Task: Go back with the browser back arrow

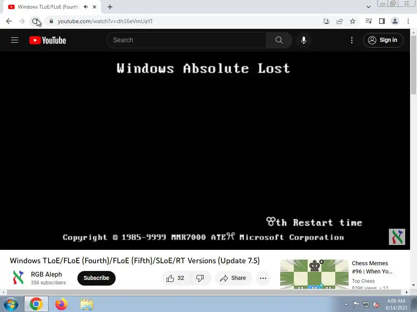Action: point(9,21)
